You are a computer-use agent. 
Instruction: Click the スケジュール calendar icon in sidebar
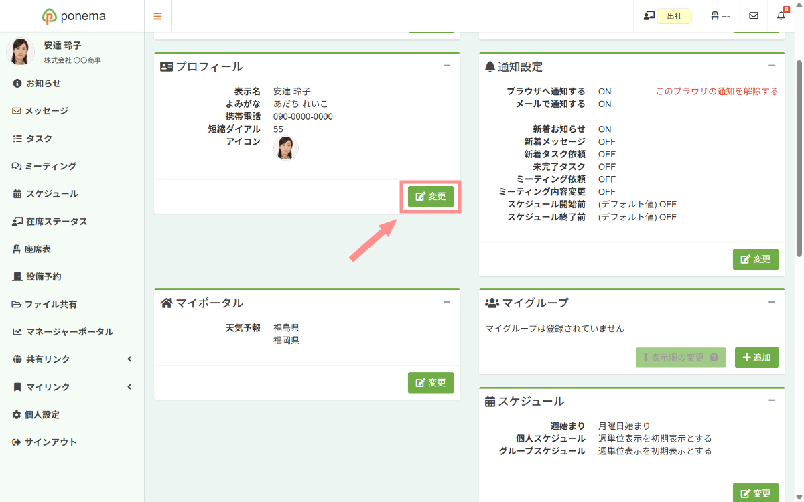click(17, 194)
